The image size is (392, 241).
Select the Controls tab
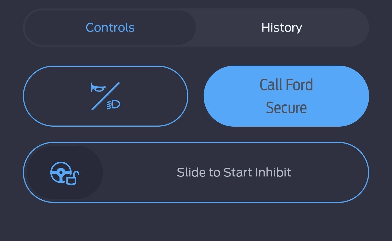110,28
